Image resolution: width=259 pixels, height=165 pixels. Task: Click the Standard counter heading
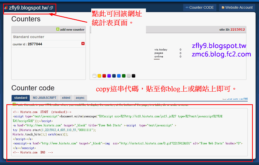[x=29, y=37]
